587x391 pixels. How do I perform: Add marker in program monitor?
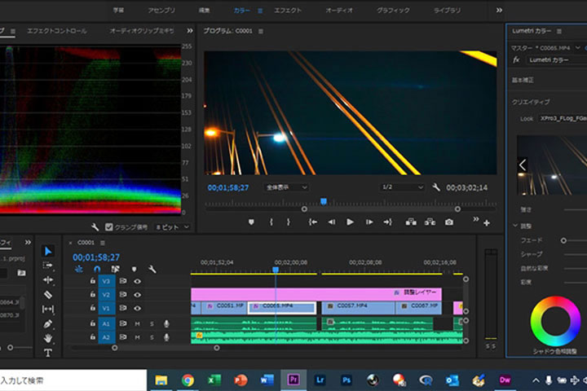[x=251, y=222]
